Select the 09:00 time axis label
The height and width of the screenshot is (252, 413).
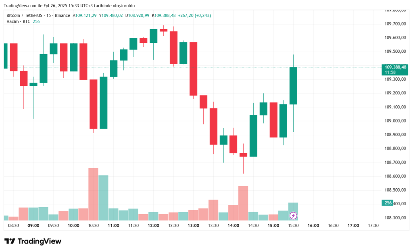tap(33, 226)
